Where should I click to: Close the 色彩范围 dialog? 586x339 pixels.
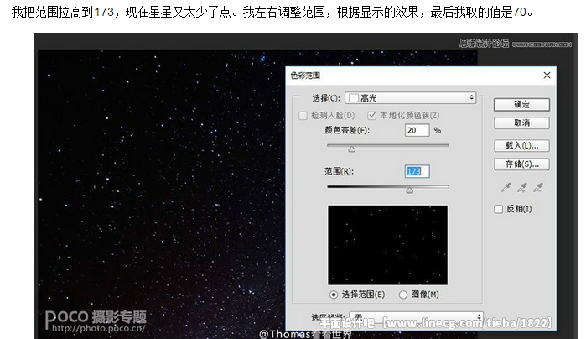point(547,76)
